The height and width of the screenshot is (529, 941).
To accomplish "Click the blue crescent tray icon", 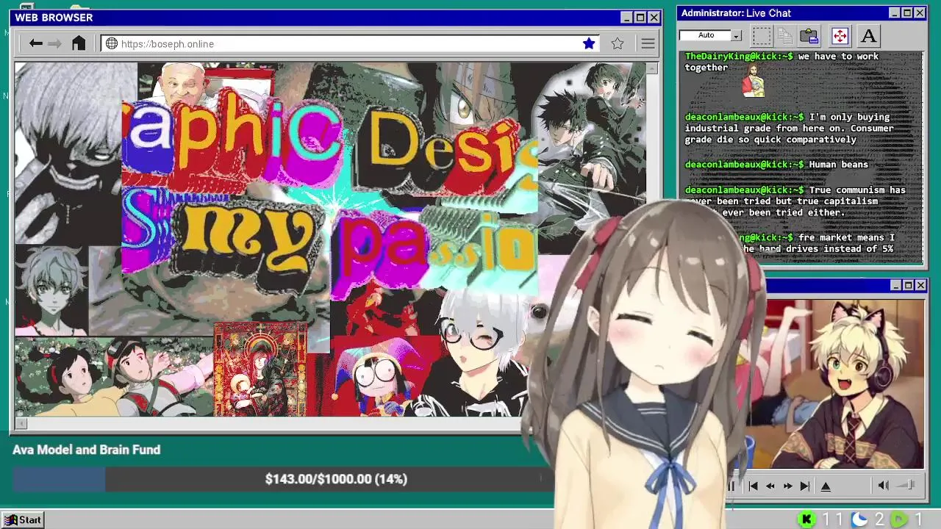I will (859, 519).
